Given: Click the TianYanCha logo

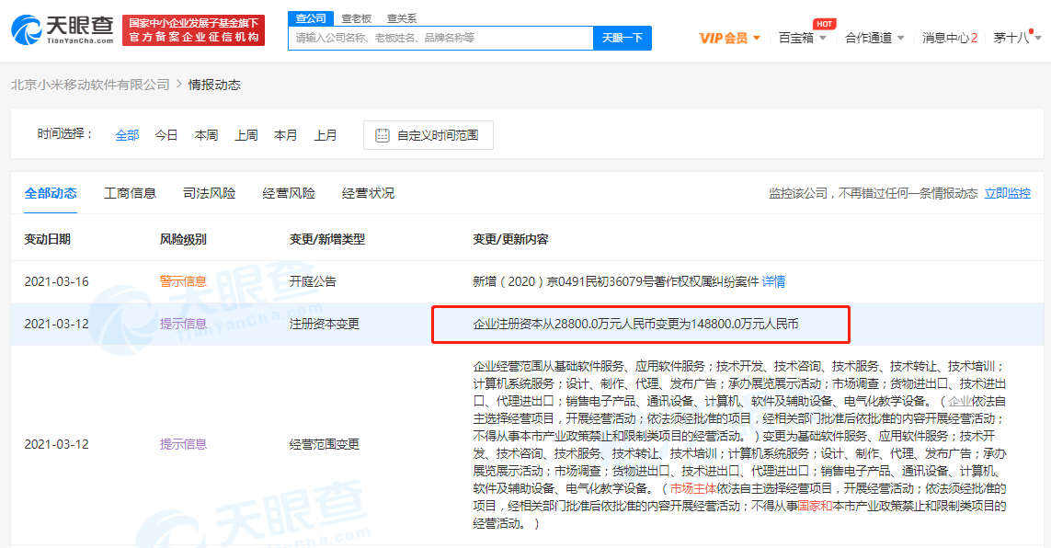Looking at the screenshot, I should click(x=63, y=29).
